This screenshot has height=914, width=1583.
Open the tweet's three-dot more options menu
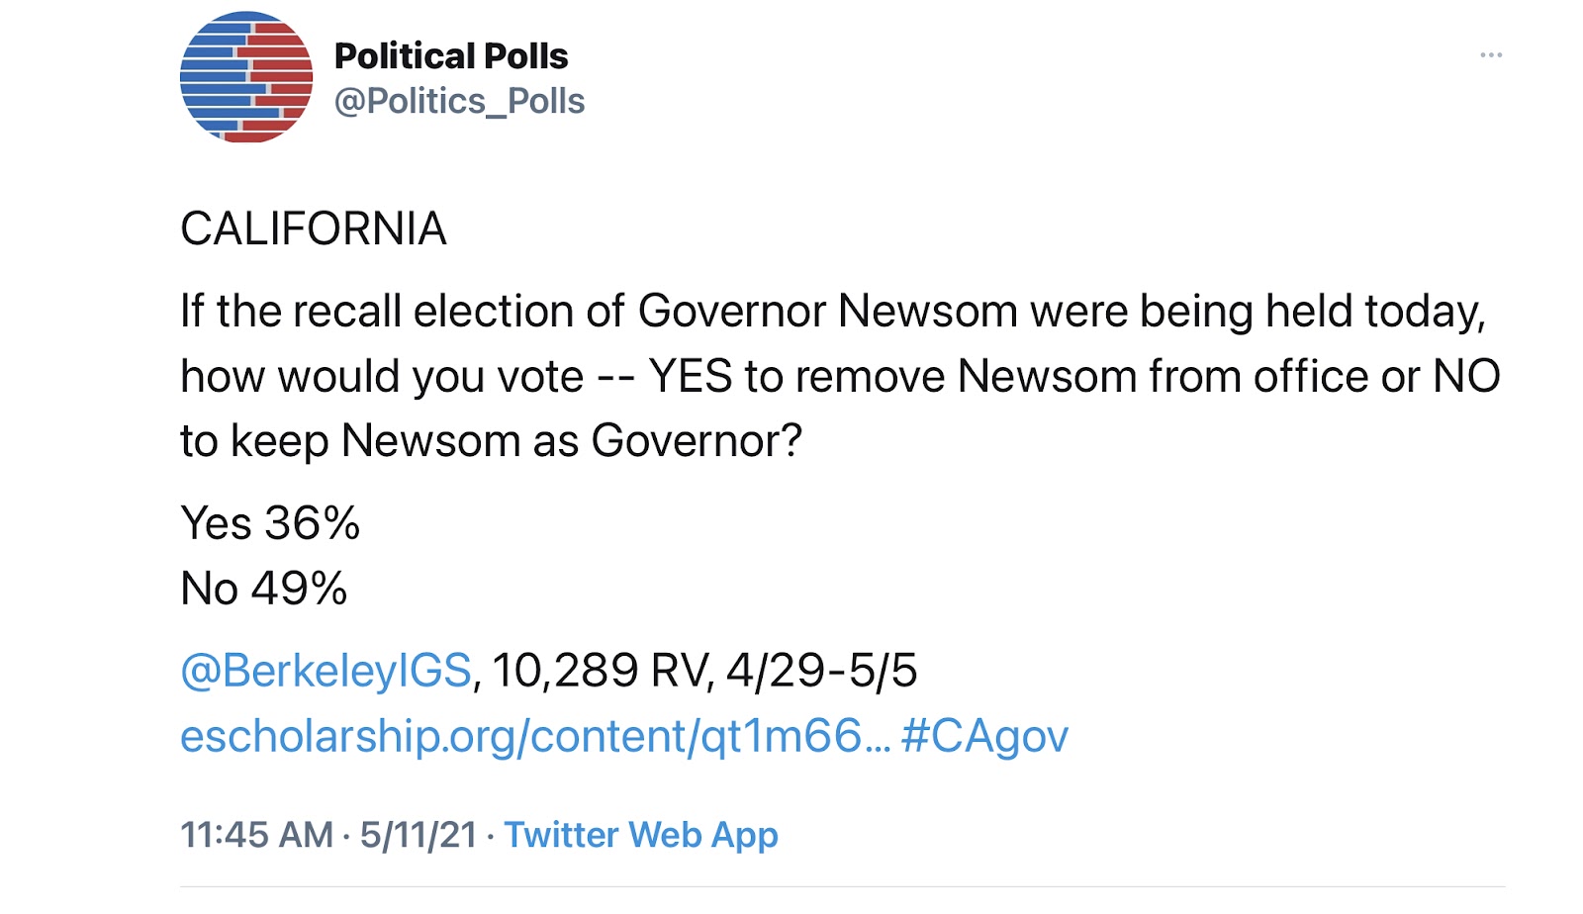pos(1490,55)
